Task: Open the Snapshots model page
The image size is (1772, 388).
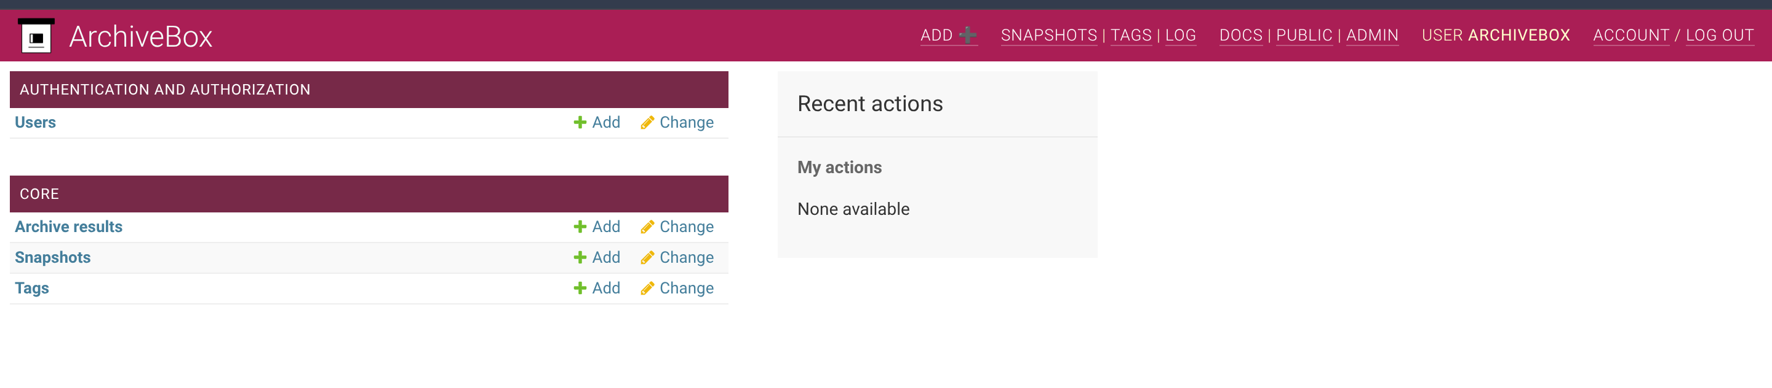Action: point(52,257)
